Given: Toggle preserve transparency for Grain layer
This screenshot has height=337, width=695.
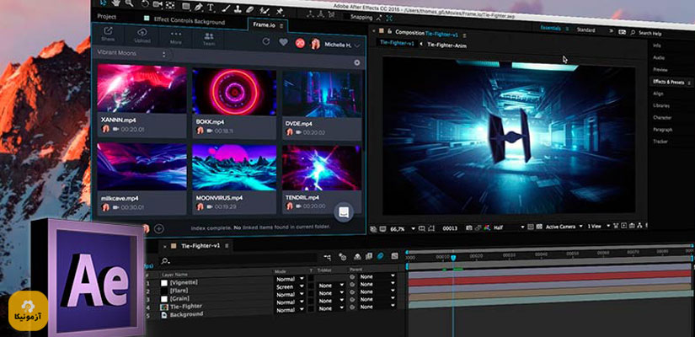Looking at the screenshot, I should (311, 294).
